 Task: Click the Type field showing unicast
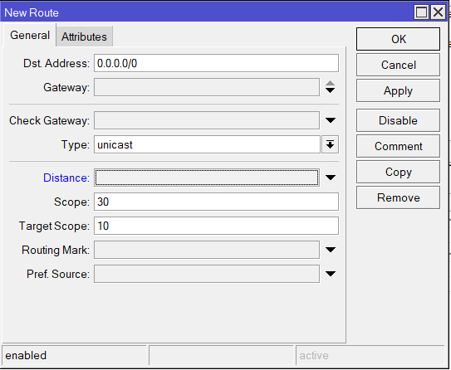click(x=207, y=144)
